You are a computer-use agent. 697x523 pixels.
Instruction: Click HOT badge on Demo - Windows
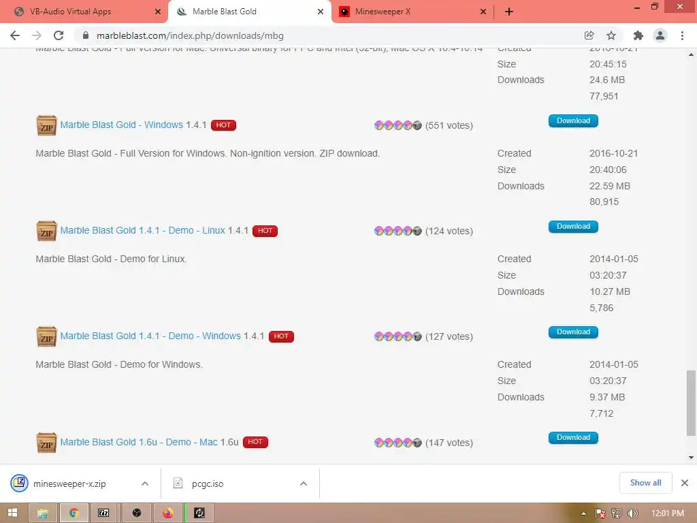point(281,336)
